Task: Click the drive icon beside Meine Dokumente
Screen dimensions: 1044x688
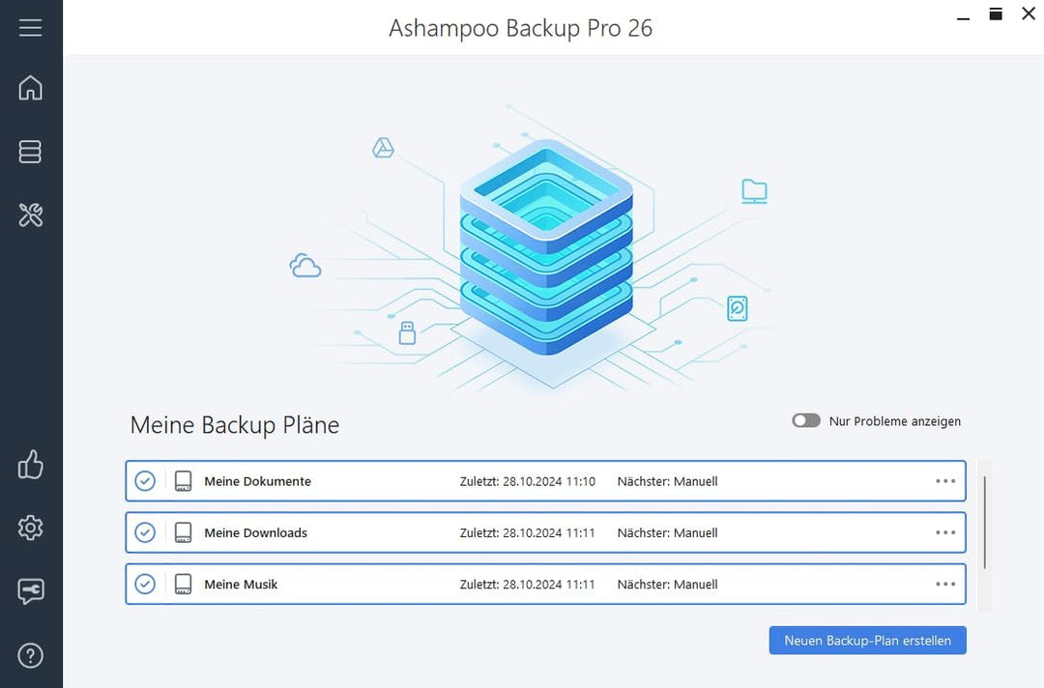Action: point(183,480)
